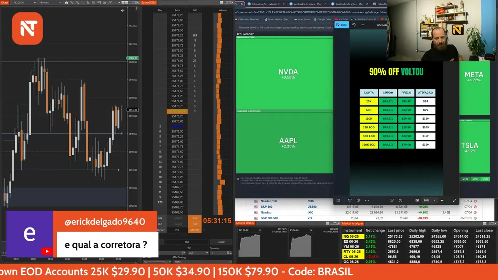Click the Net change column header
This screenshot has width=498, height=280.
[375, 230]
